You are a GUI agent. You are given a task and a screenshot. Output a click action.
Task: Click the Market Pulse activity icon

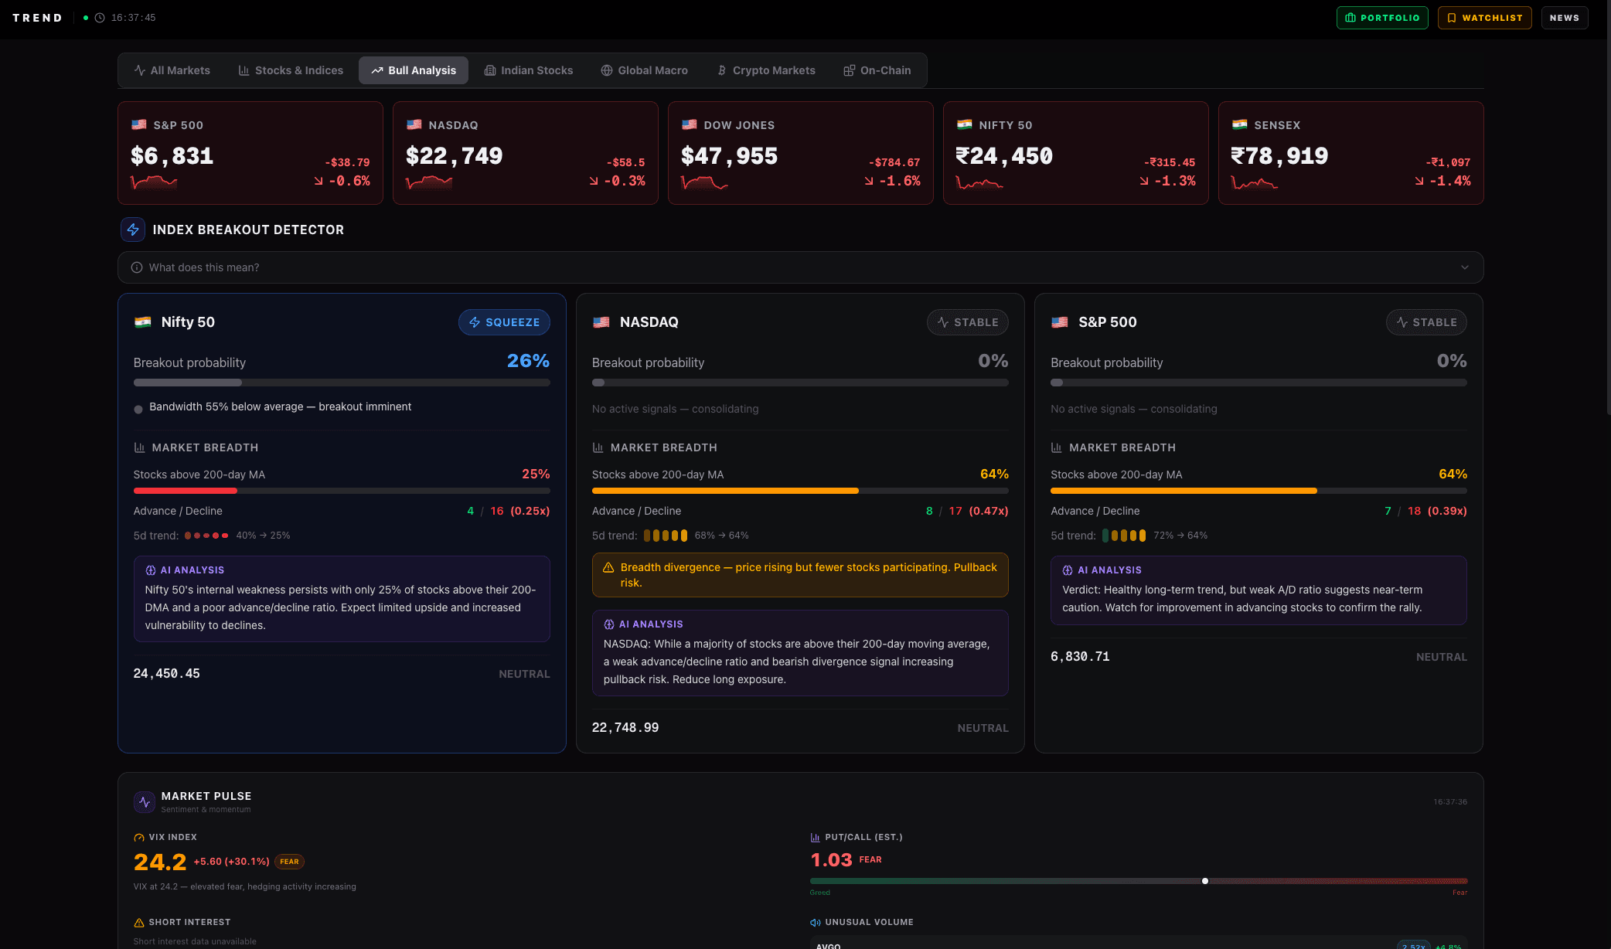pyautogui.click(x=144, y=801)
